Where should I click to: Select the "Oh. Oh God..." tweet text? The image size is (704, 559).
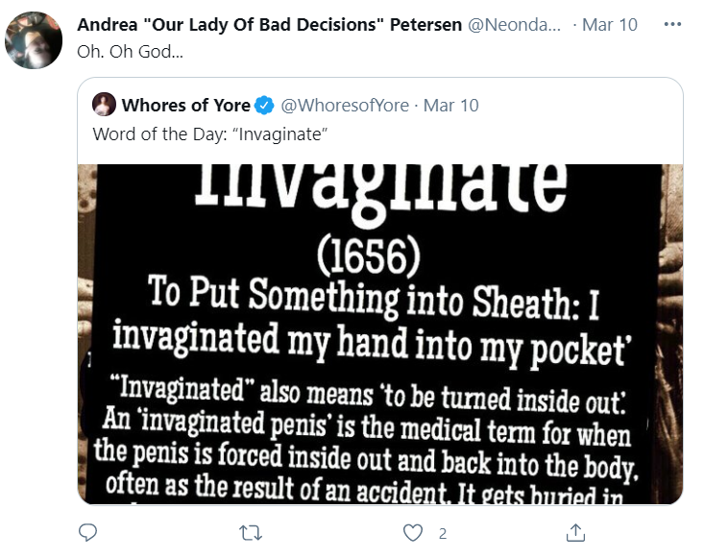coord(131,52)
